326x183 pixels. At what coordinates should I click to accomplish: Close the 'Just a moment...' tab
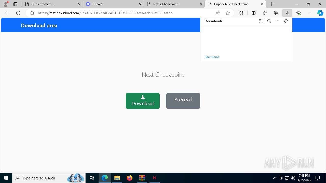79,4
